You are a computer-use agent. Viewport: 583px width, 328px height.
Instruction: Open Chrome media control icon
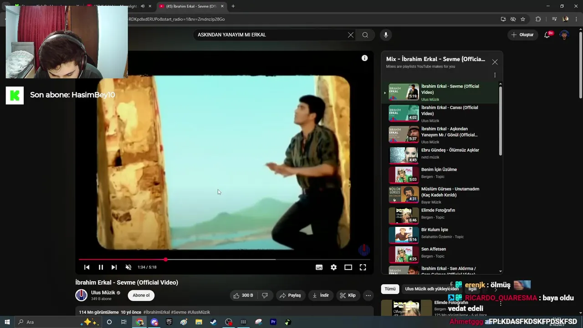point(554,19)
